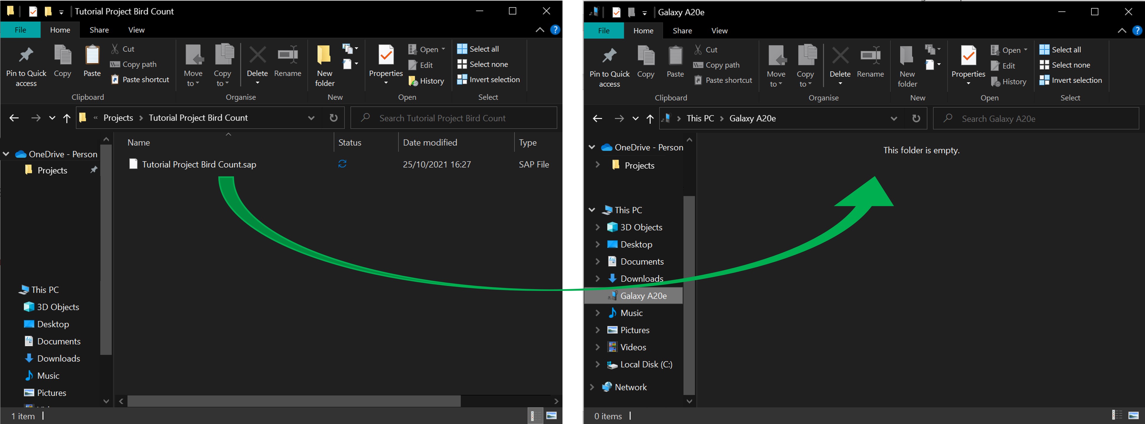Click Search Tutorial Project Bird Count field

point(453,118)
